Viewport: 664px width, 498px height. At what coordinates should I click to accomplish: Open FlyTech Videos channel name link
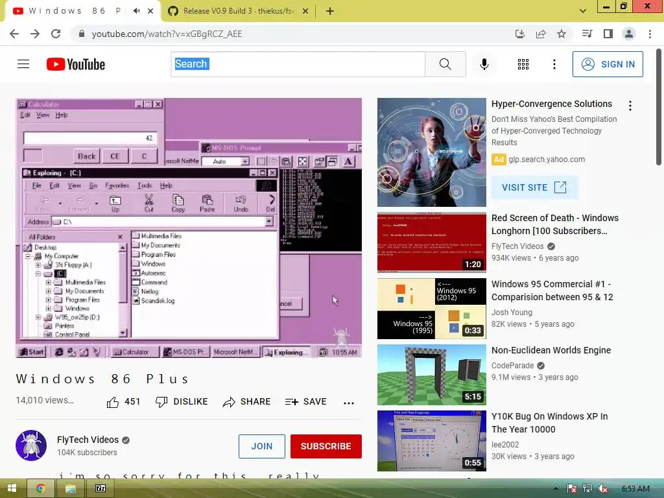coord(88,440)
